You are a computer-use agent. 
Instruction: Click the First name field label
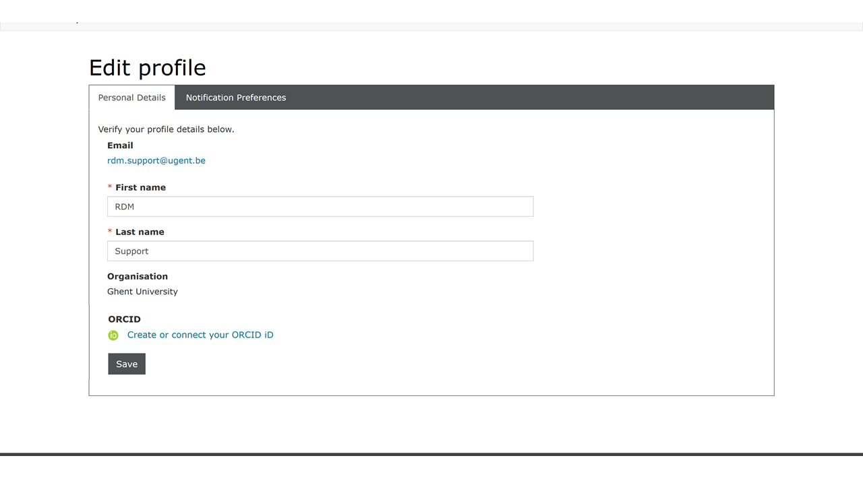140,188
